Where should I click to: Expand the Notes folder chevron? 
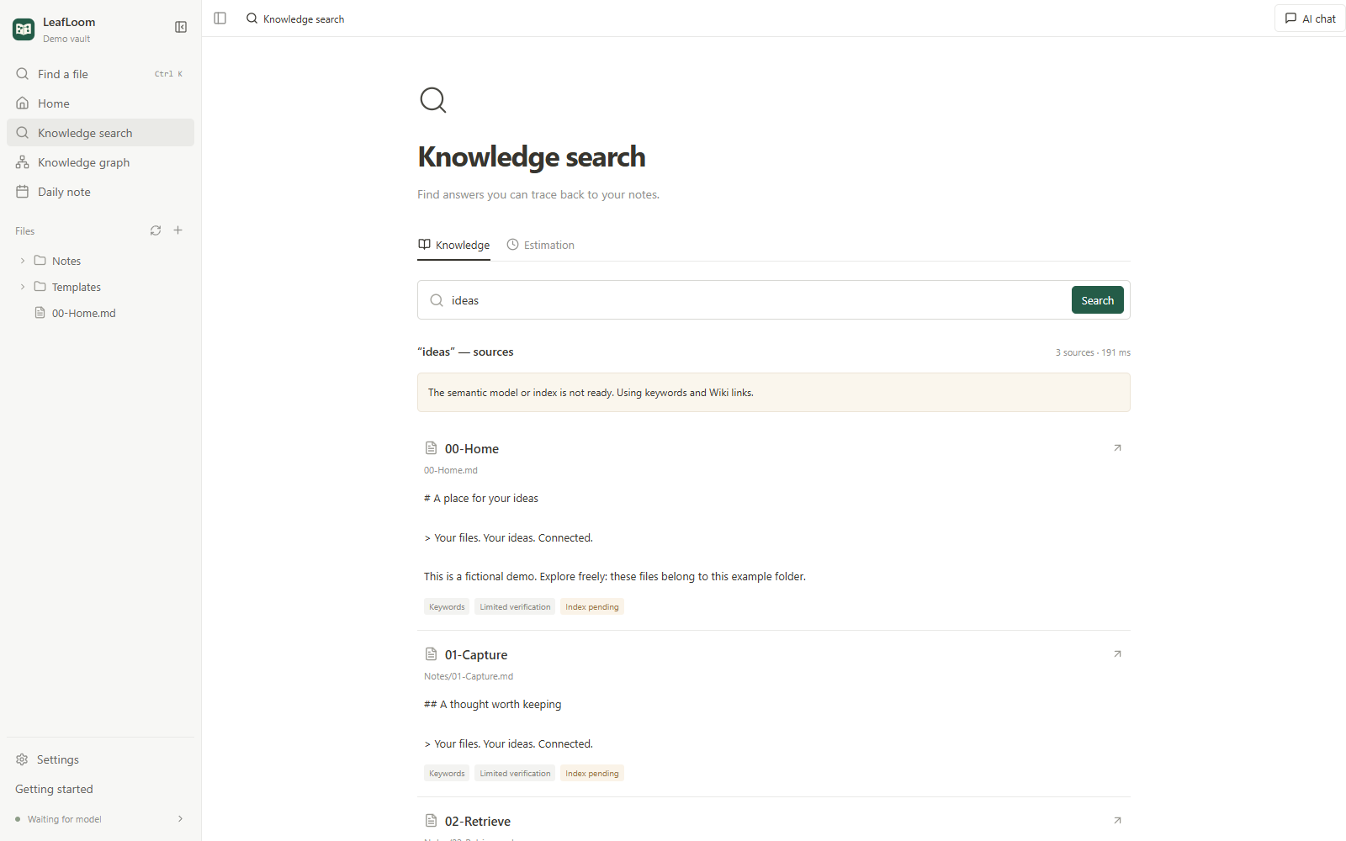tap(23, 261)
